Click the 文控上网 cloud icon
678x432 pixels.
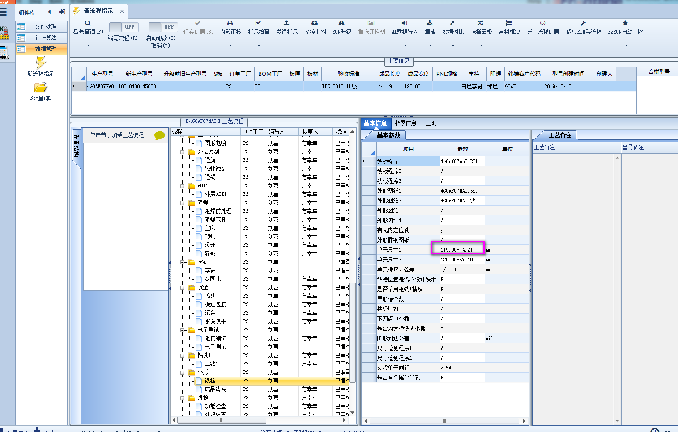point(315,23)
